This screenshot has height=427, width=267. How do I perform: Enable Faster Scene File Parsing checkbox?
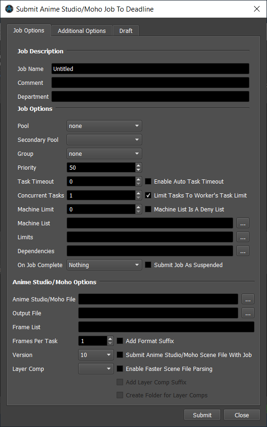(120, 369)
